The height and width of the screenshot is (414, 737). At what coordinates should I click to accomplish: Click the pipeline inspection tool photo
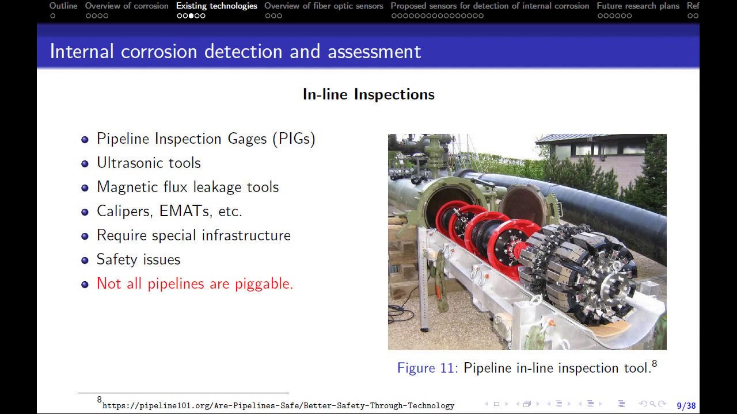(527, 242)
